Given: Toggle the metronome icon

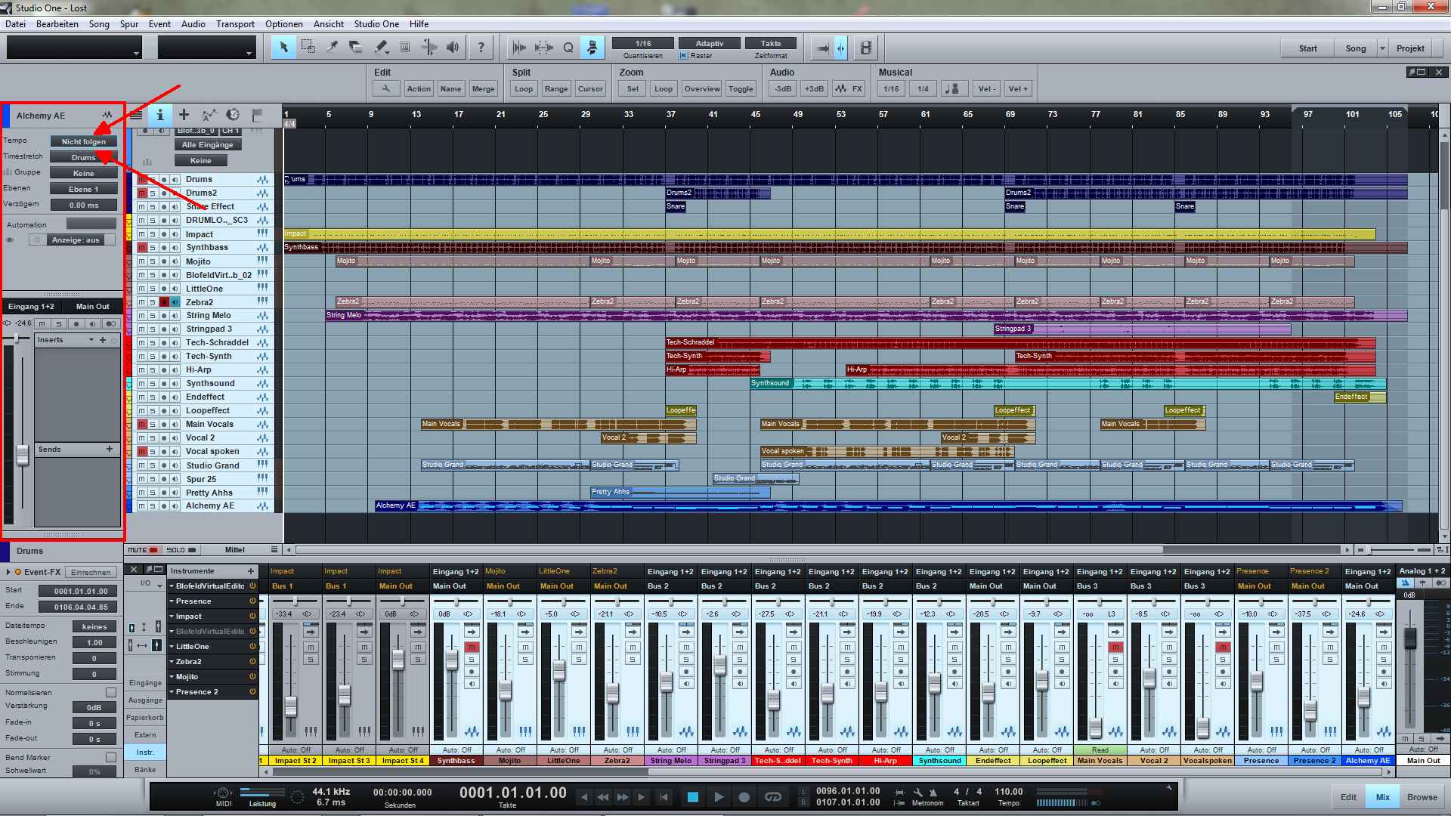Looking at the screenshot, I should tap(933, 793).
